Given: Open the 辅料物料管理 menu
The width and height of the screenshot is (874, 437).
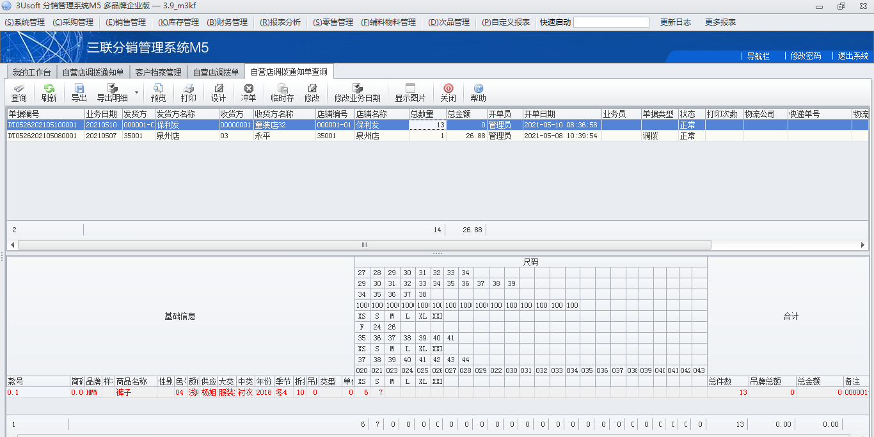Looking at the screenshot, I should 388,22.
